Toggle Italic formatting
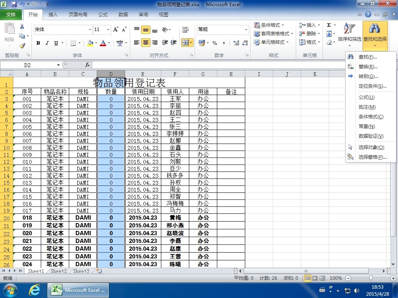Screen dimensions: 398x298 tap(47, 43)
